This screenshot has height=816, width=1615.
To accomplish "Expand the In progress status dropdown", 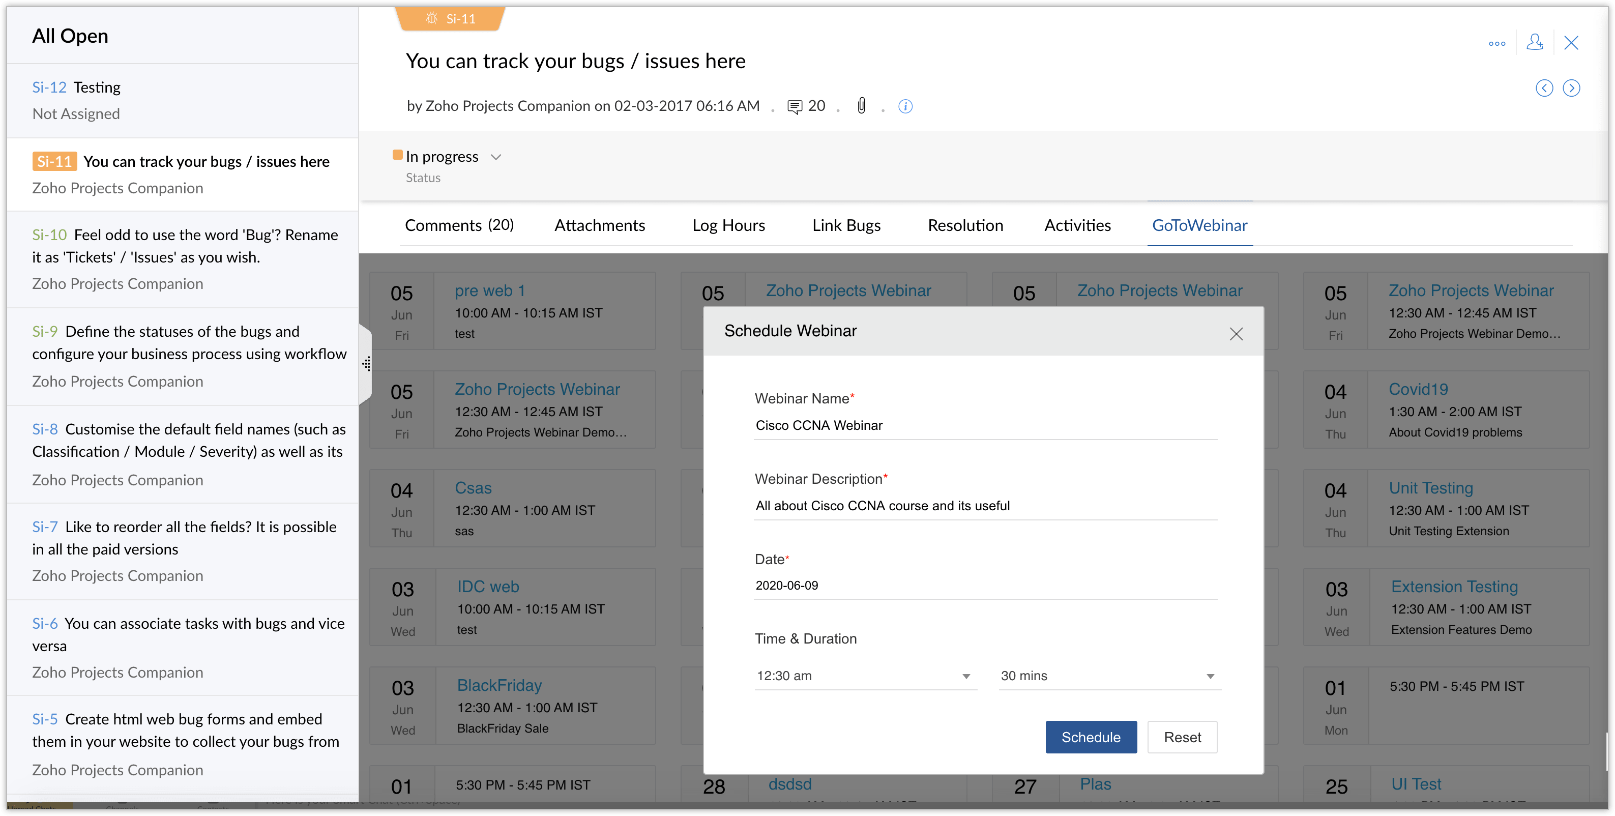I will (x=495, y=157).
